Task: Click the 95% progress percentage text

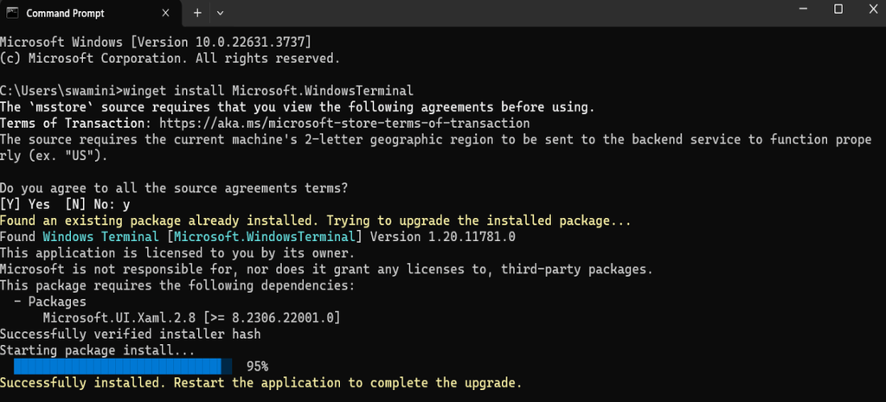Action: click(x=257, y=367)
